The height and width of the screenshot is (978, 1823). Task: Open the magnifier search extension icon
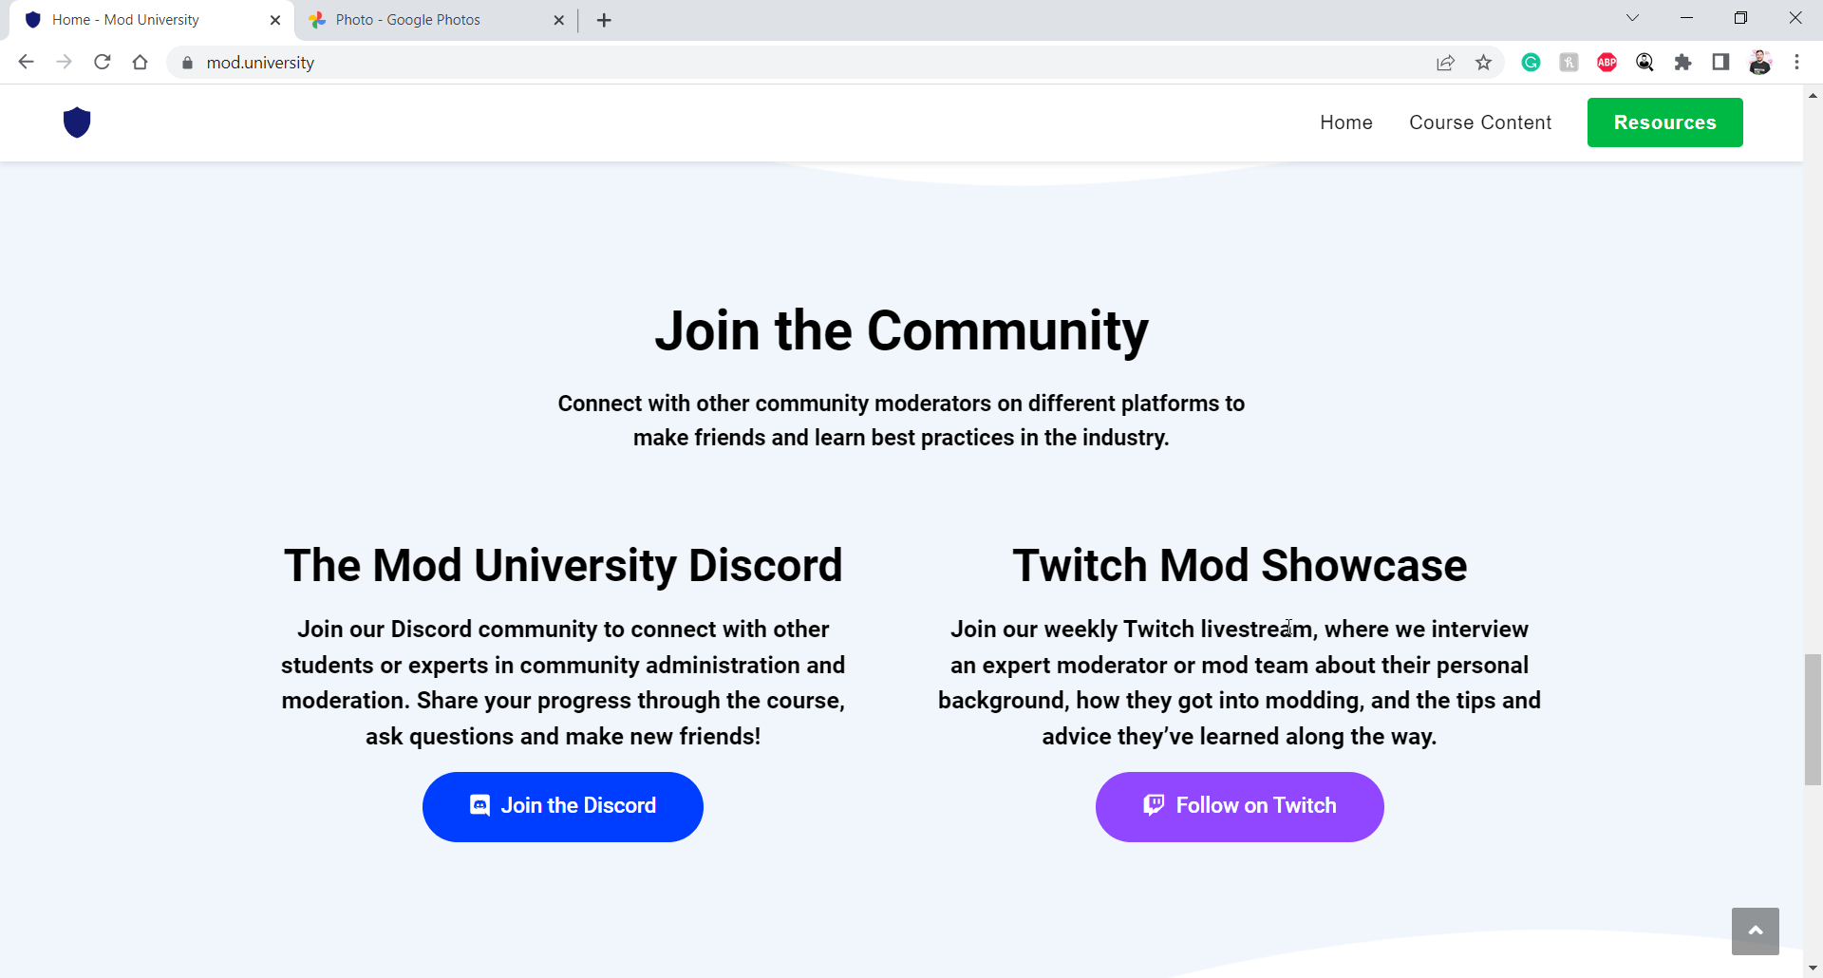pos(1644,63)
